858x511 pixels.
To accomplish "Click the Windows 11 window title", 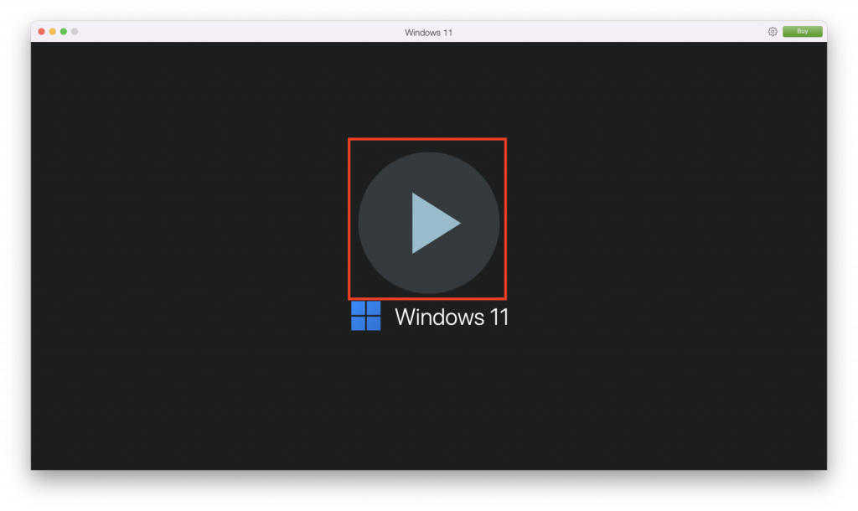I will (x=428, y=33).
